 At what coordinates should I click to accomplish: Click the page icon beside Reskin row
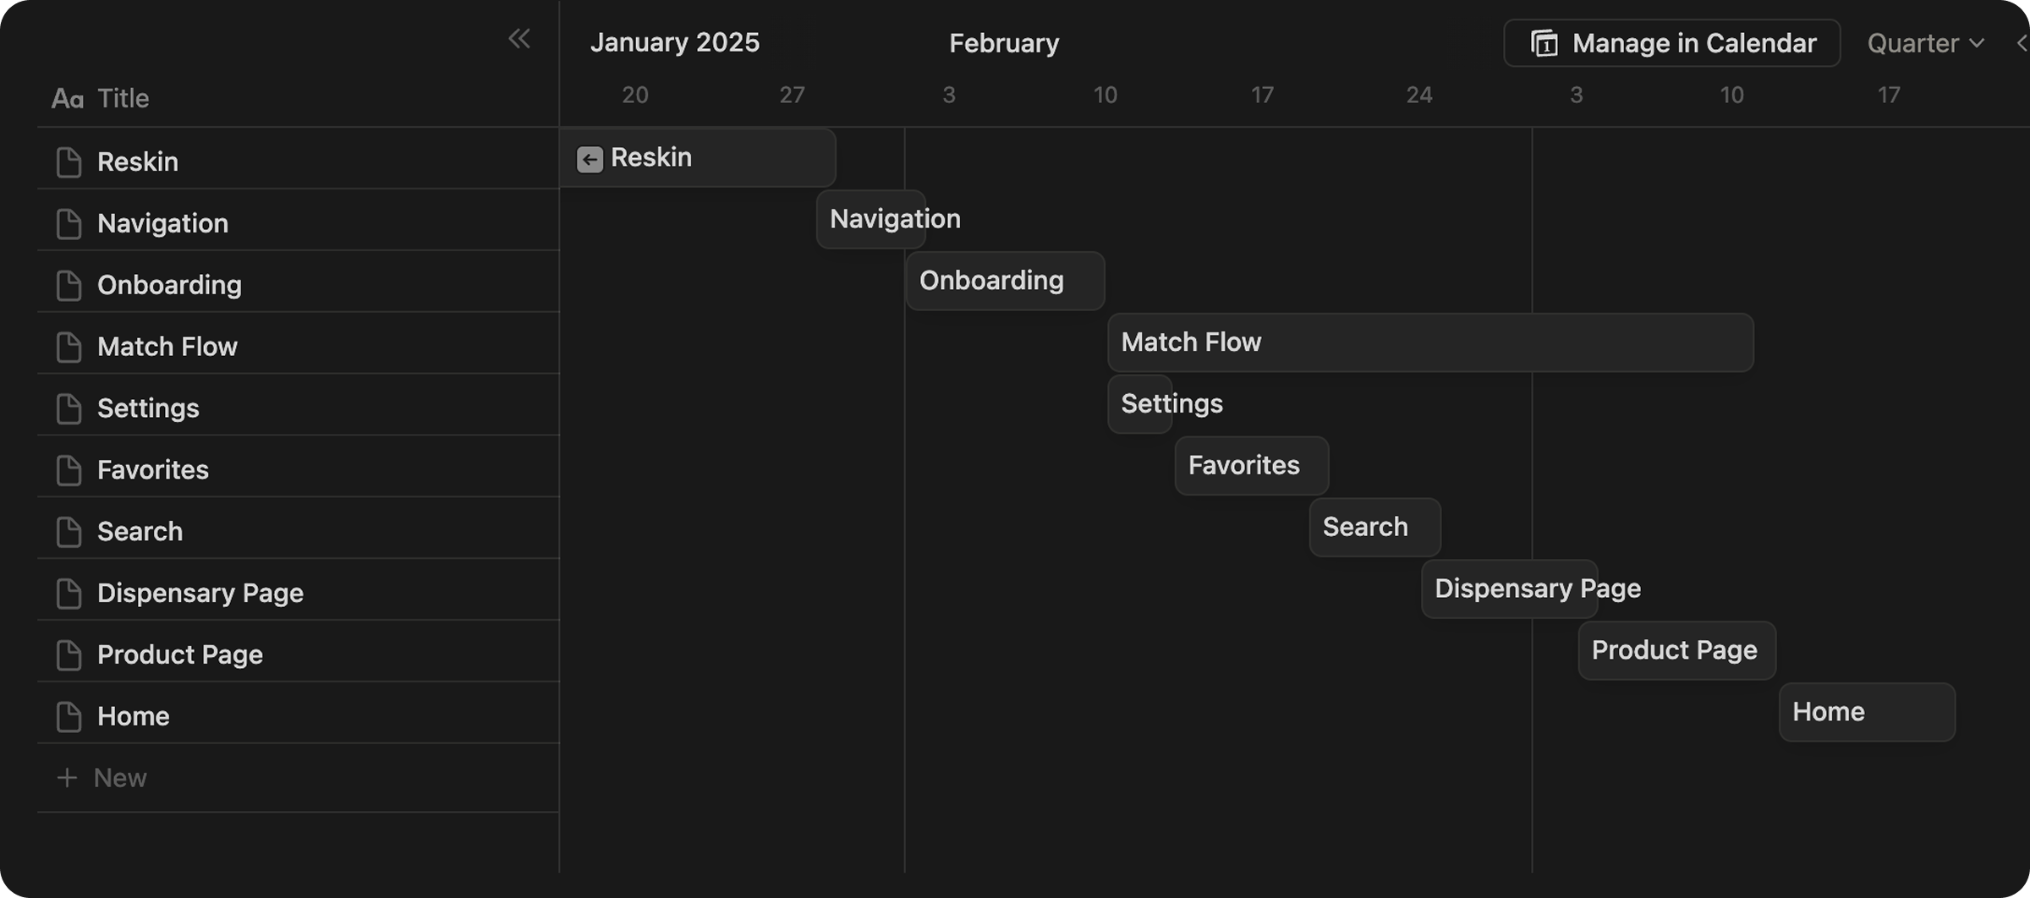point(69,162)
